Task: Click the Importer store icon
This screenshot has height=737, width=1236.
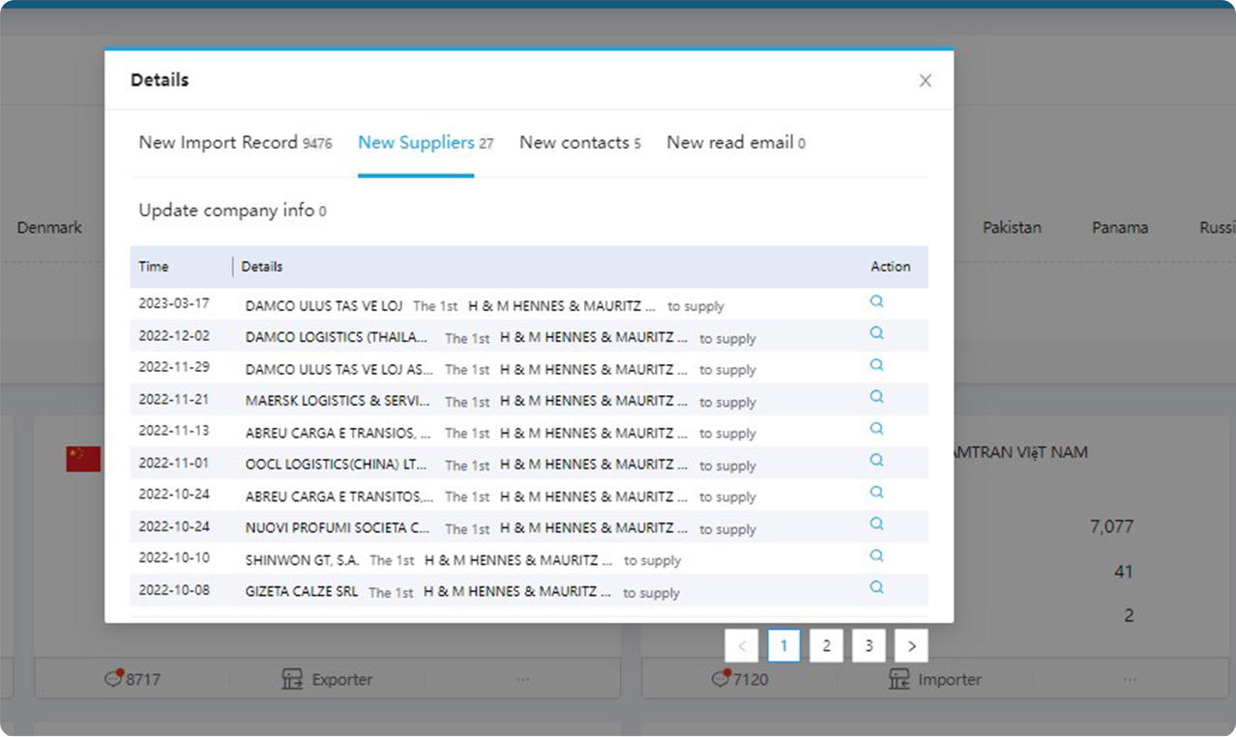Action: pos(898,679)
